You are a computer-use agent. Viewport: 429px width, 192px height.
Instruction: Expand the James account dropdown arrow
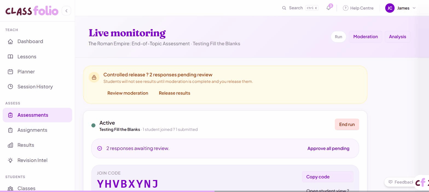414,8
